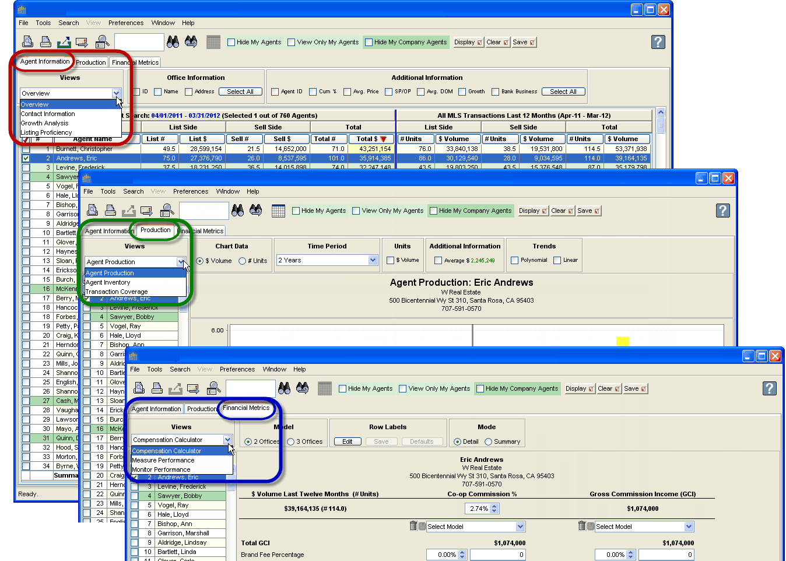Select the Summary mode radio button

click(x=489, y=441)
